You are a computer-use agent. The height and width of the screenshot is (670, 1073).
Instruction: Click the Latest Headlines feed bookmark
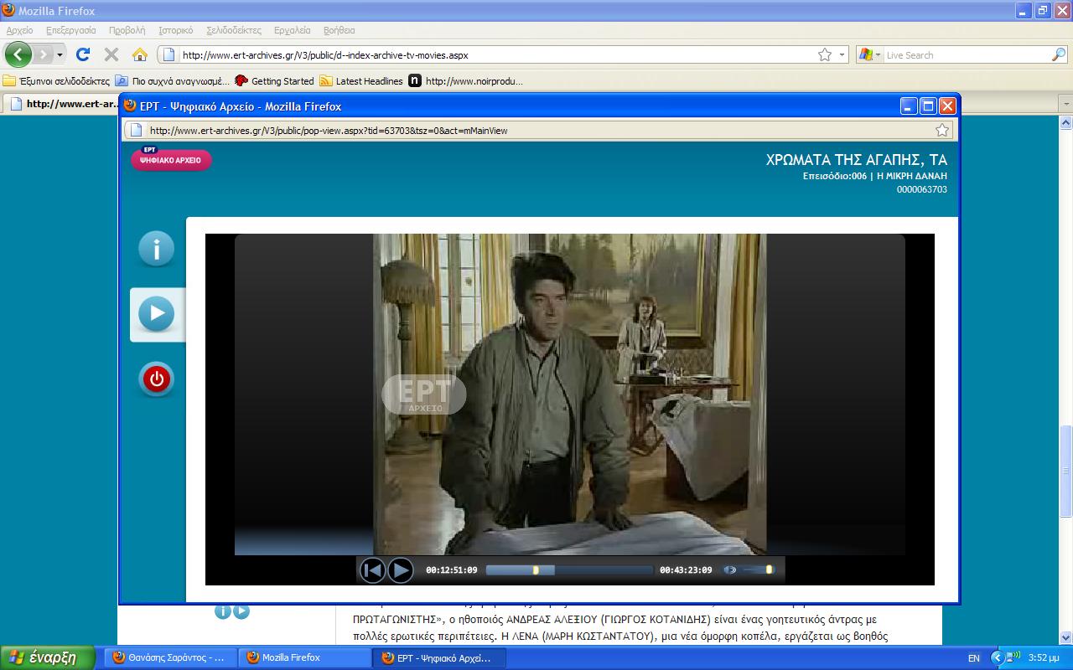point(361,81)
